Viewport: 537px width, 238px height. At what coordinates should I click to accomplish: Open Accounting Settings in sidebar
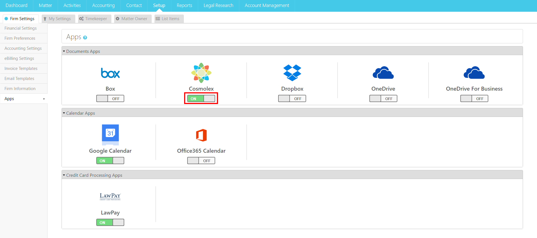24,48
